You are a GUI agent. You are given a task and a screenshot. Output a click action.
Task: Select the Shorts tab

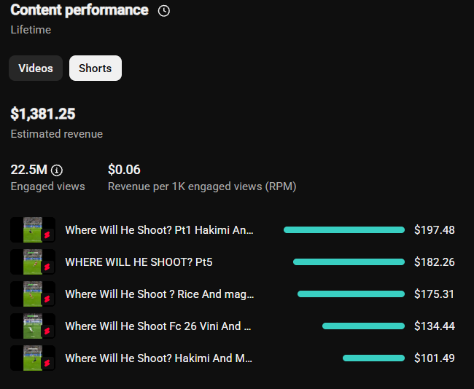(x=96, y=68)
